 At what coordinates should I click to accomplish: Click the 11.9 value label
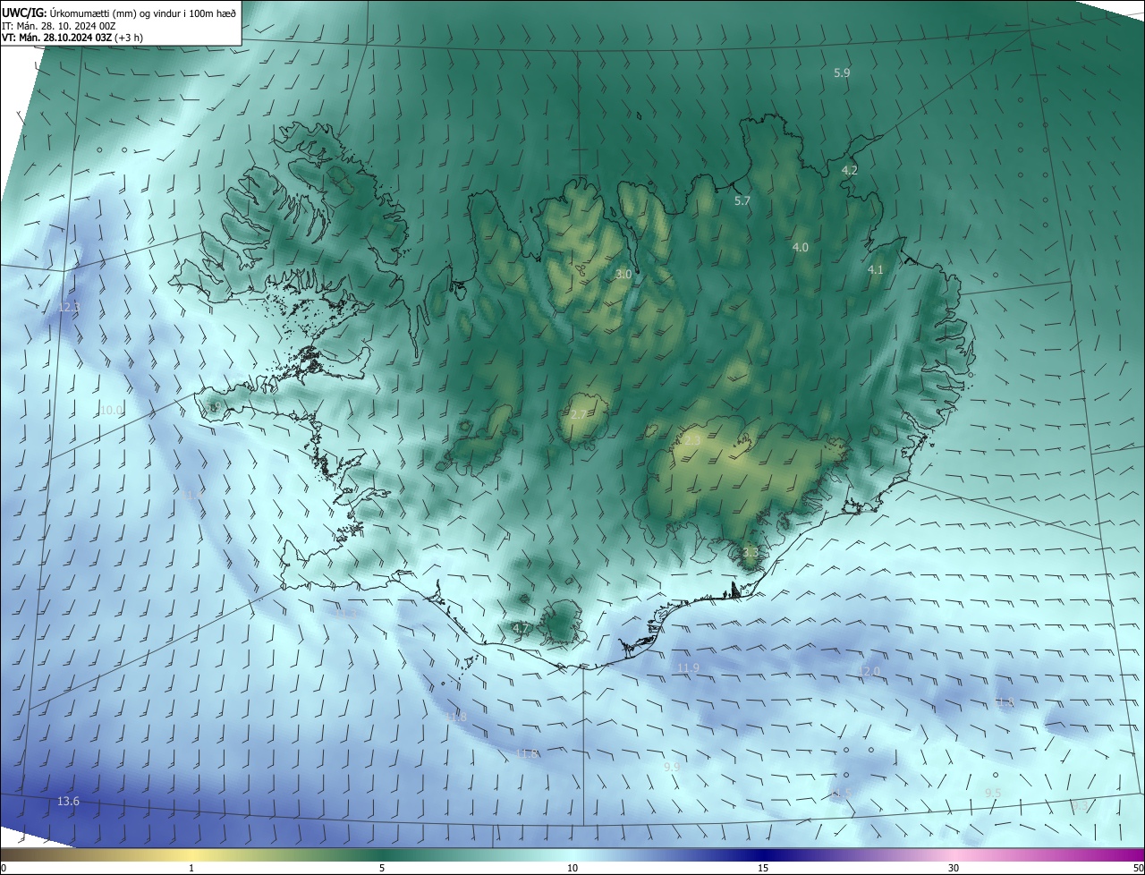tap(688, 668)
